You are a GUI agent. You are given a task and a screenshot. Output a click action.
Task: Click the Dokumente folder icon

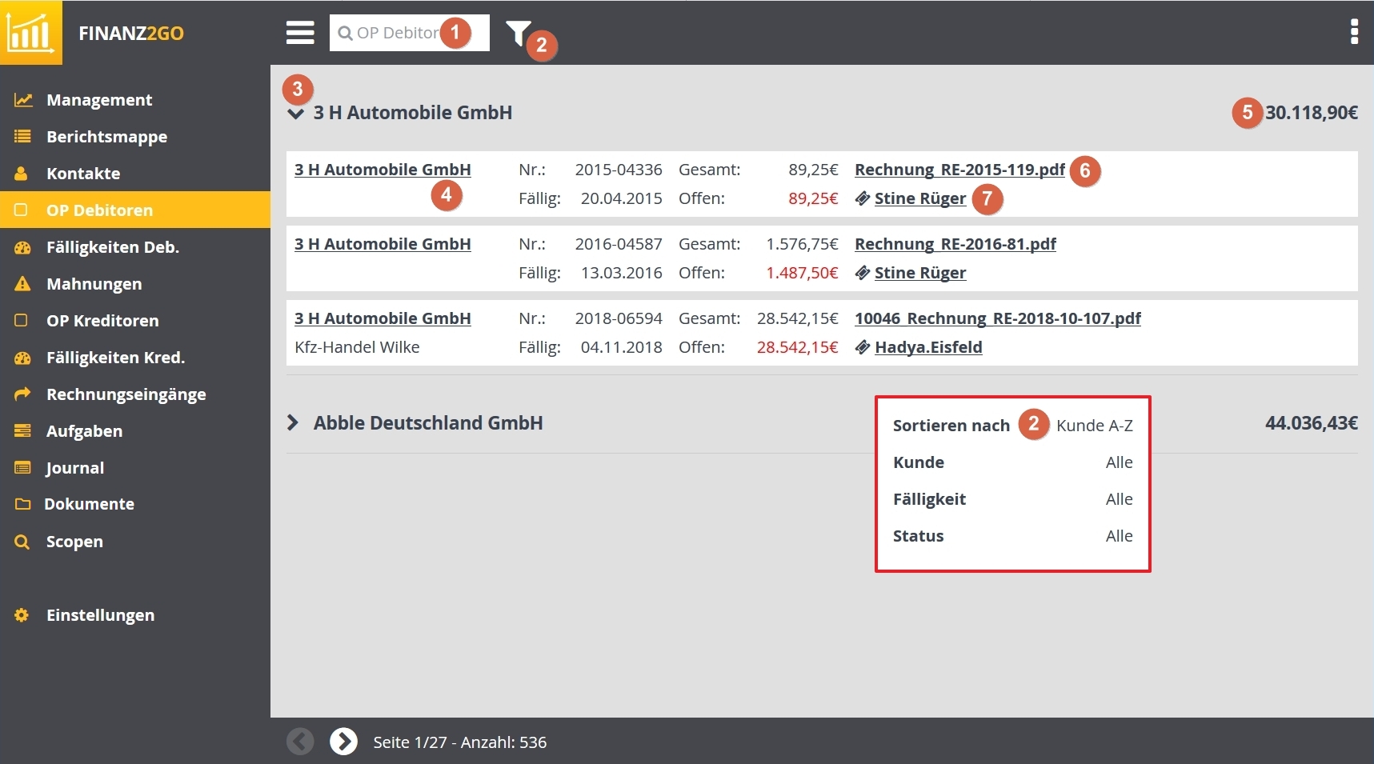click(x=22, y=504)
